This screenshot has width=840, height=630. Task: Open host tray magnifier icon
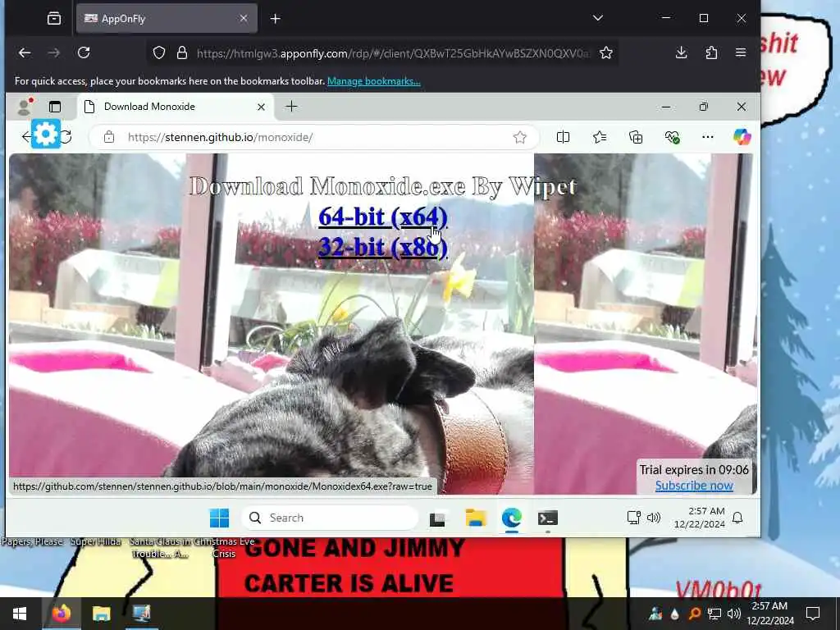pos(694,614)
